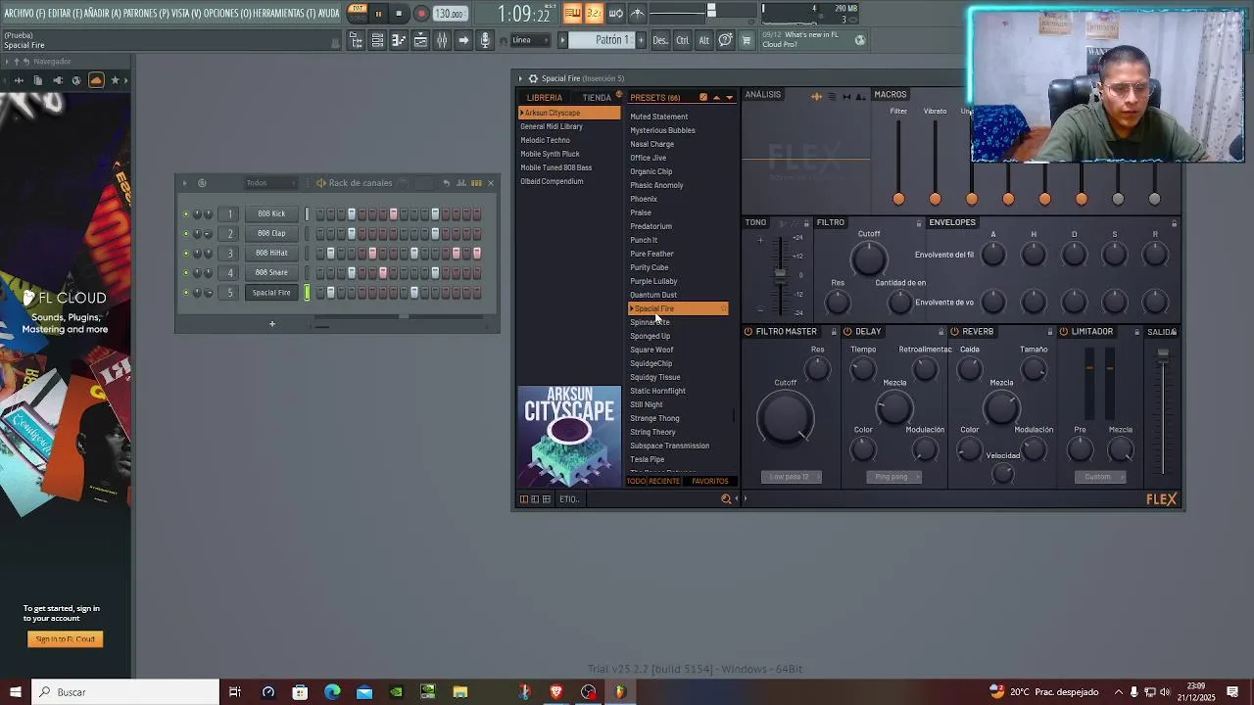Click the Filter macro slider handle
The height and width of the screenshot is (705, 1254).
point(898,199)
